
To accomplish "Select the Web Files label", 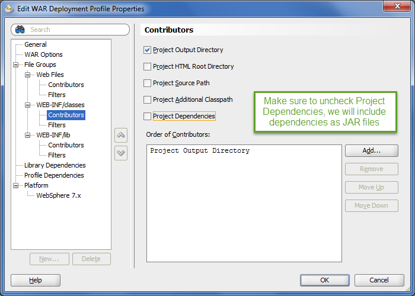I will tap(50, 75).
